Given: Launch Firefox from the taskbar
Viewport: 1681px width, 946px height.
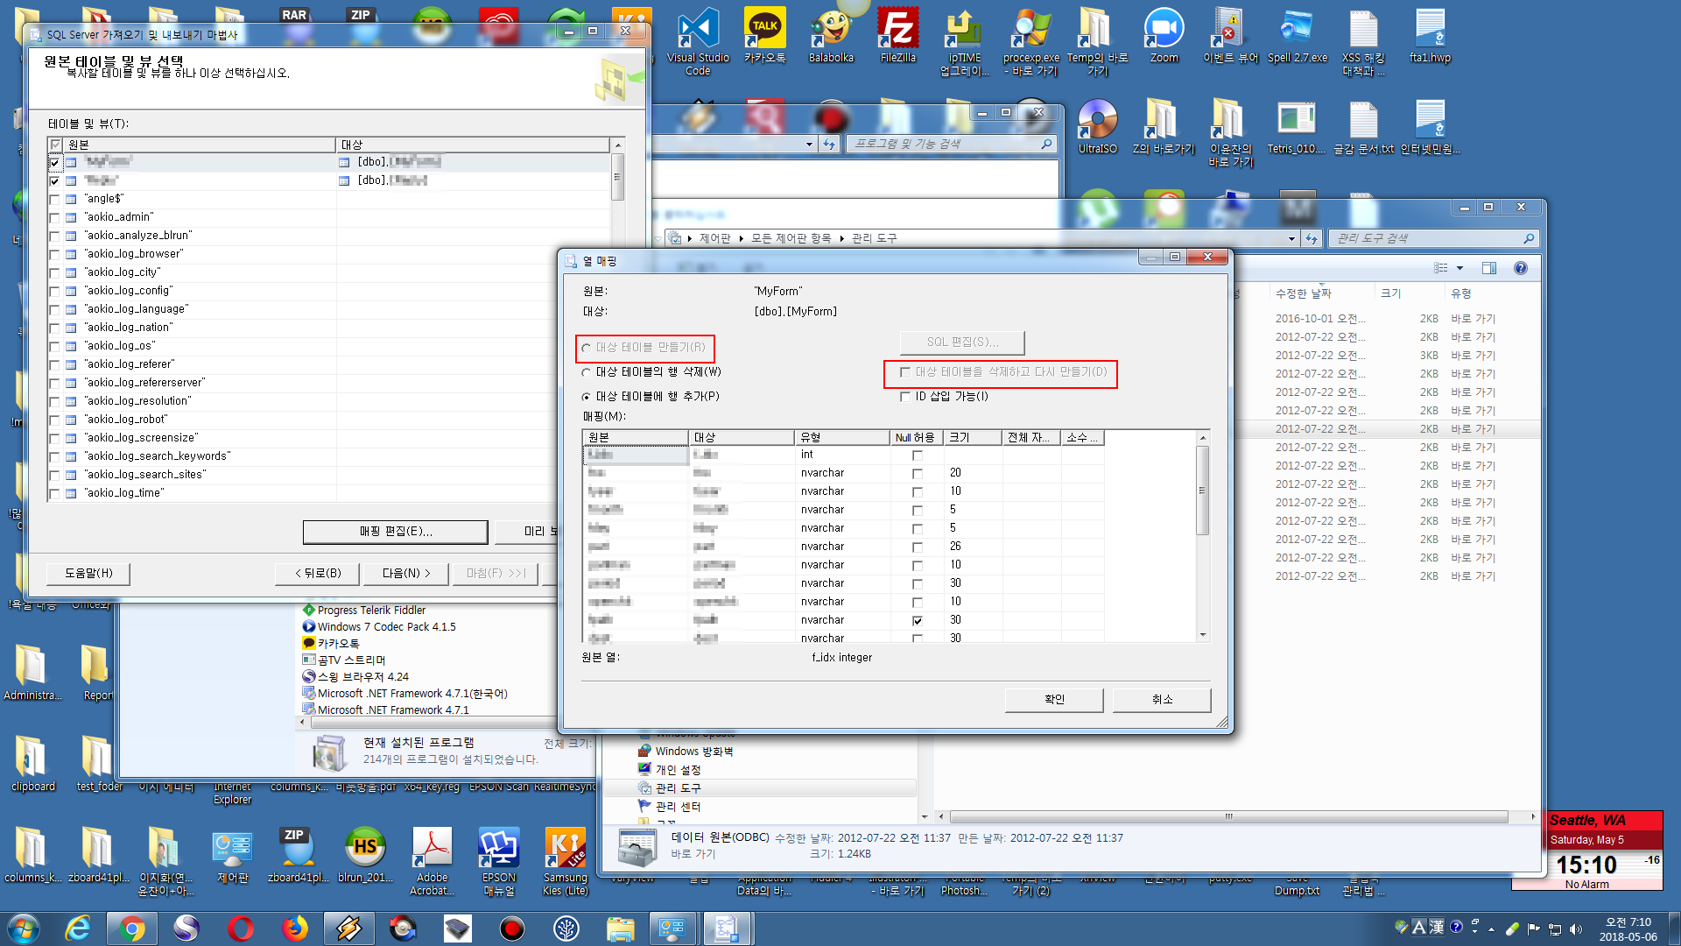Looking at the screenshot, I should pyautogui.click(x=295, y=928).
